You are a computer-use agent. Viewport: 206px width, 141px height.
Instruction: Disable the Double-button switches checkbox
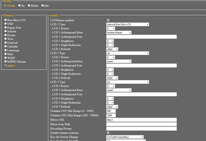pyautogui.click(x=108, y=133)
